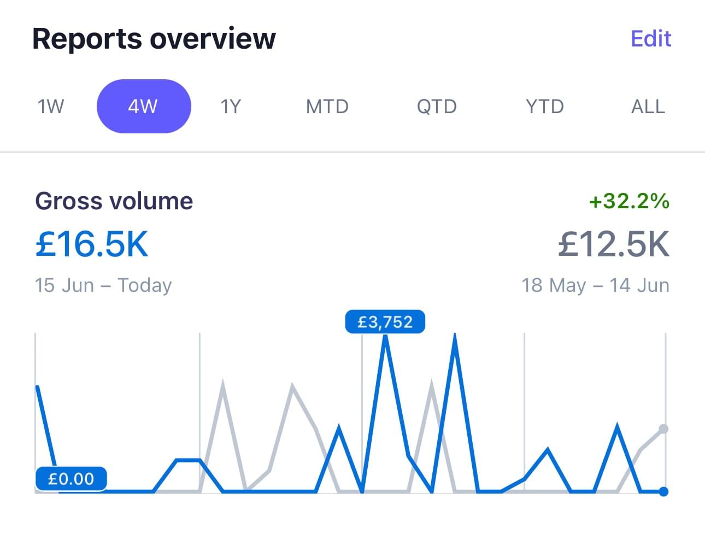The height and width of the screenshot is (540, 705).
Task: Click the +32.2% growth indicator
Action: pos(629,201)
